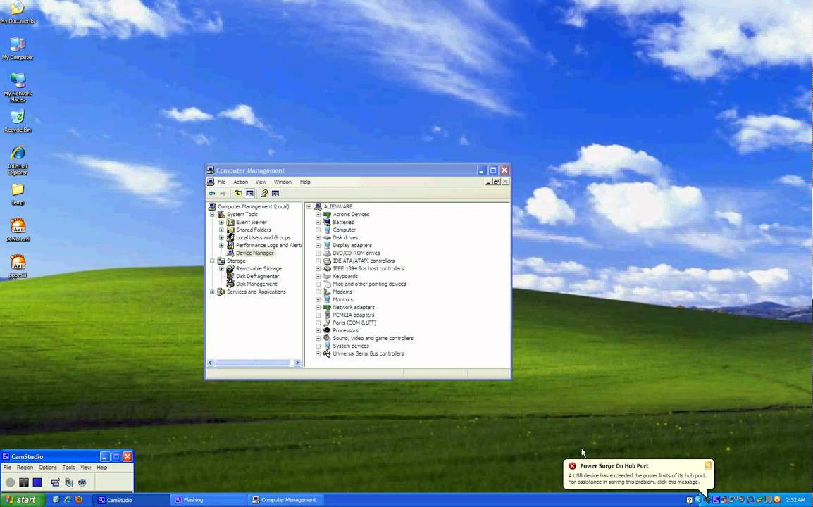Image resolution: width=813 pixels, height=507 pixels.
Task: Click the help question mark tray icon
Action: point(689,500)
